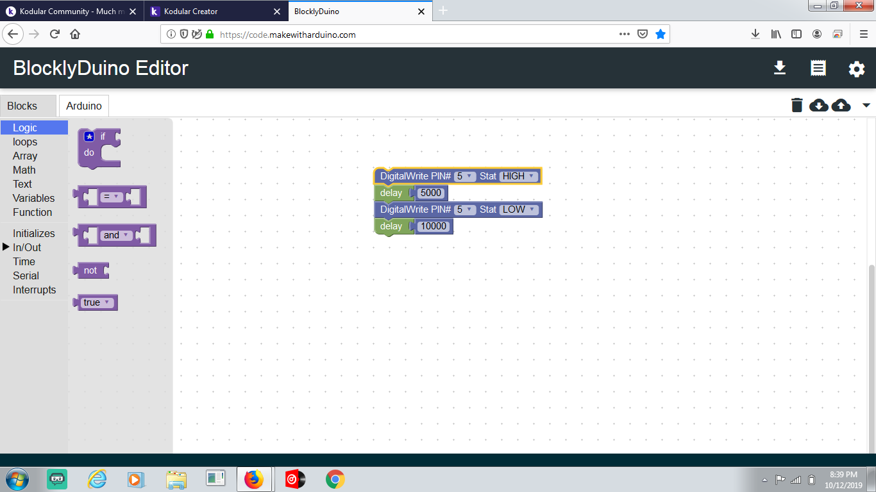
Task: Click the 5000 delay value field
Action: (431, 193)
